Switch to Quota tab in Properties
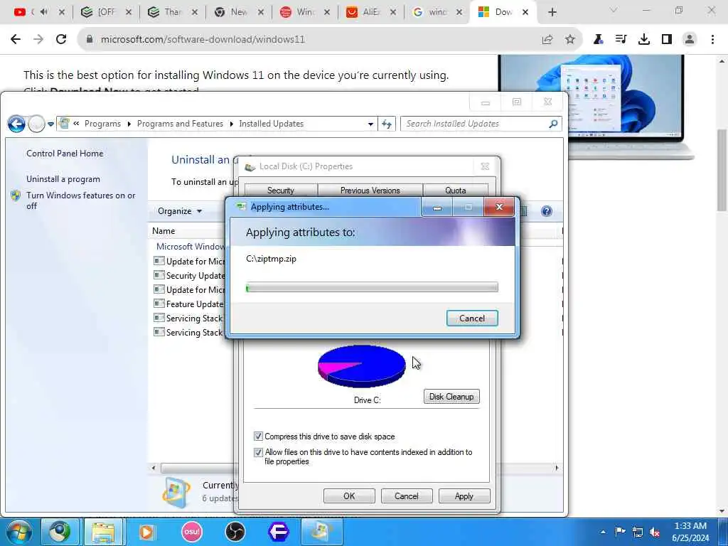Image resolution: width=728 pixels, height=546 pixels. click(x=456, y=191)
